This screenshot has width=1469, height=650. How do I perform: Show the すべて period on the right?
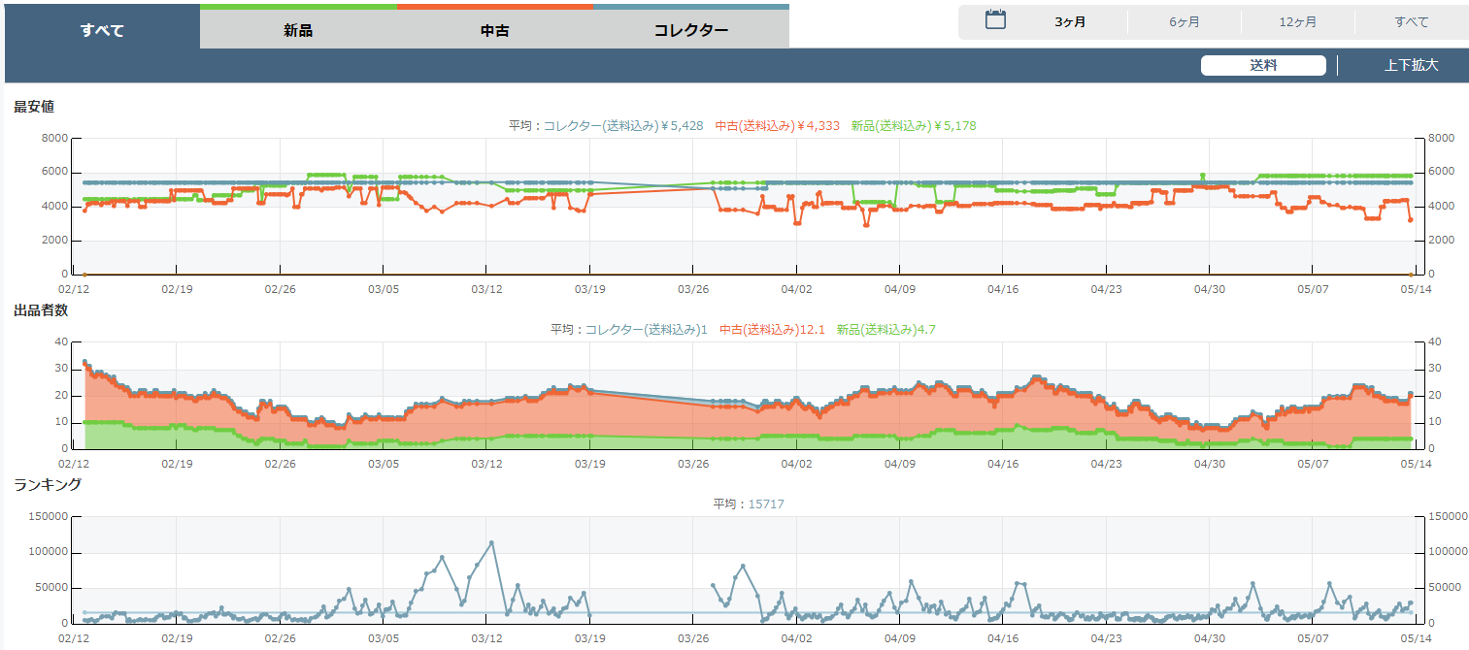coord(1411,21)
